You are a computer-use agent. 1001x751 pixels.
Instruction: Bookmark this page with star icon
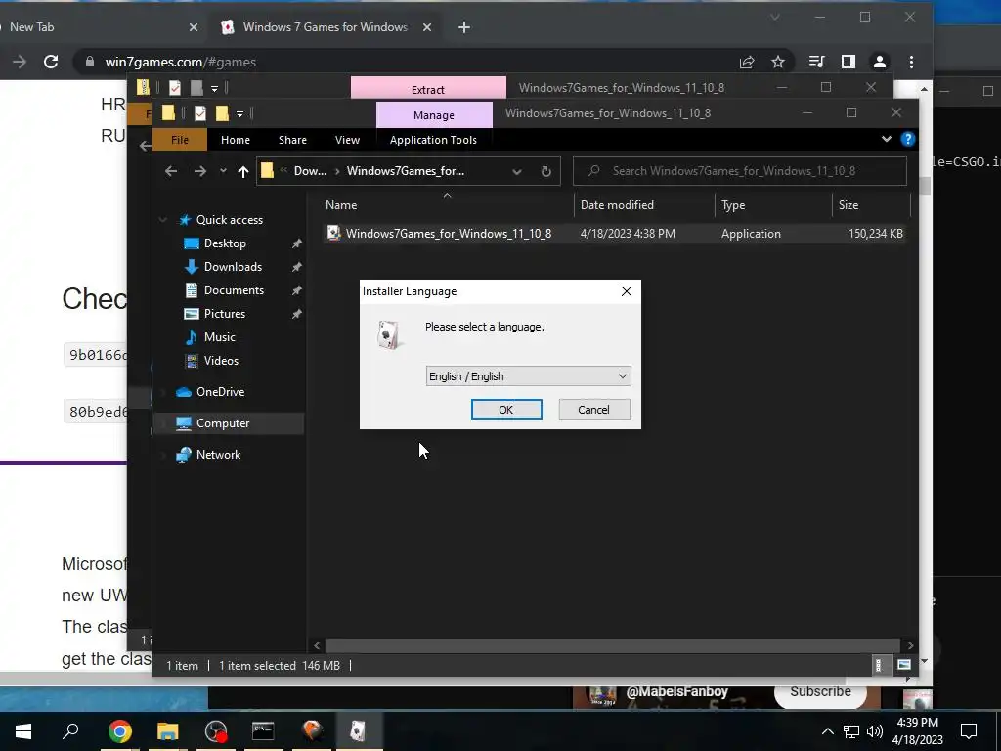(x=777, y=62)
